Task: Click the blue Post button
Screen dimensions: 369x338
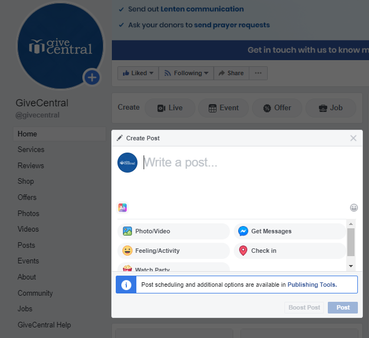Action: (x=343, y=307)
